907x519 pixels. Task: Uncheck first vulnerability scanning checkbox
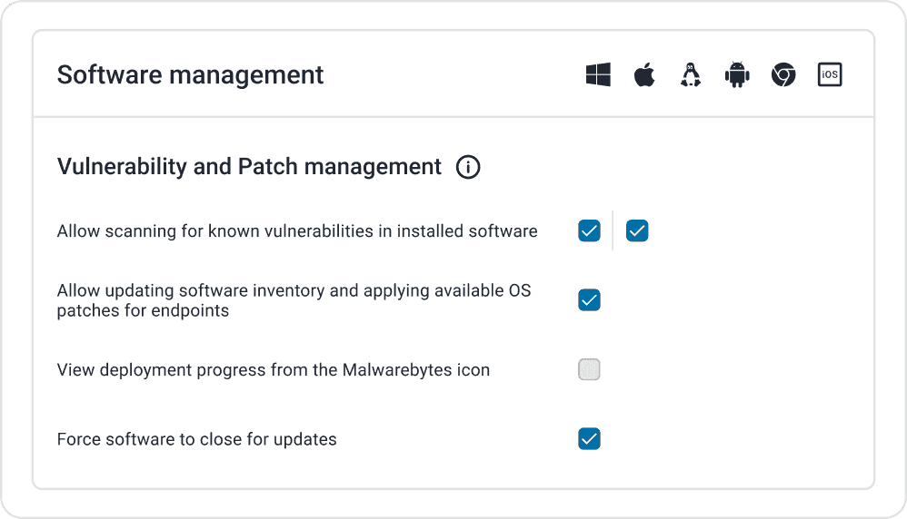coord(589,231)
